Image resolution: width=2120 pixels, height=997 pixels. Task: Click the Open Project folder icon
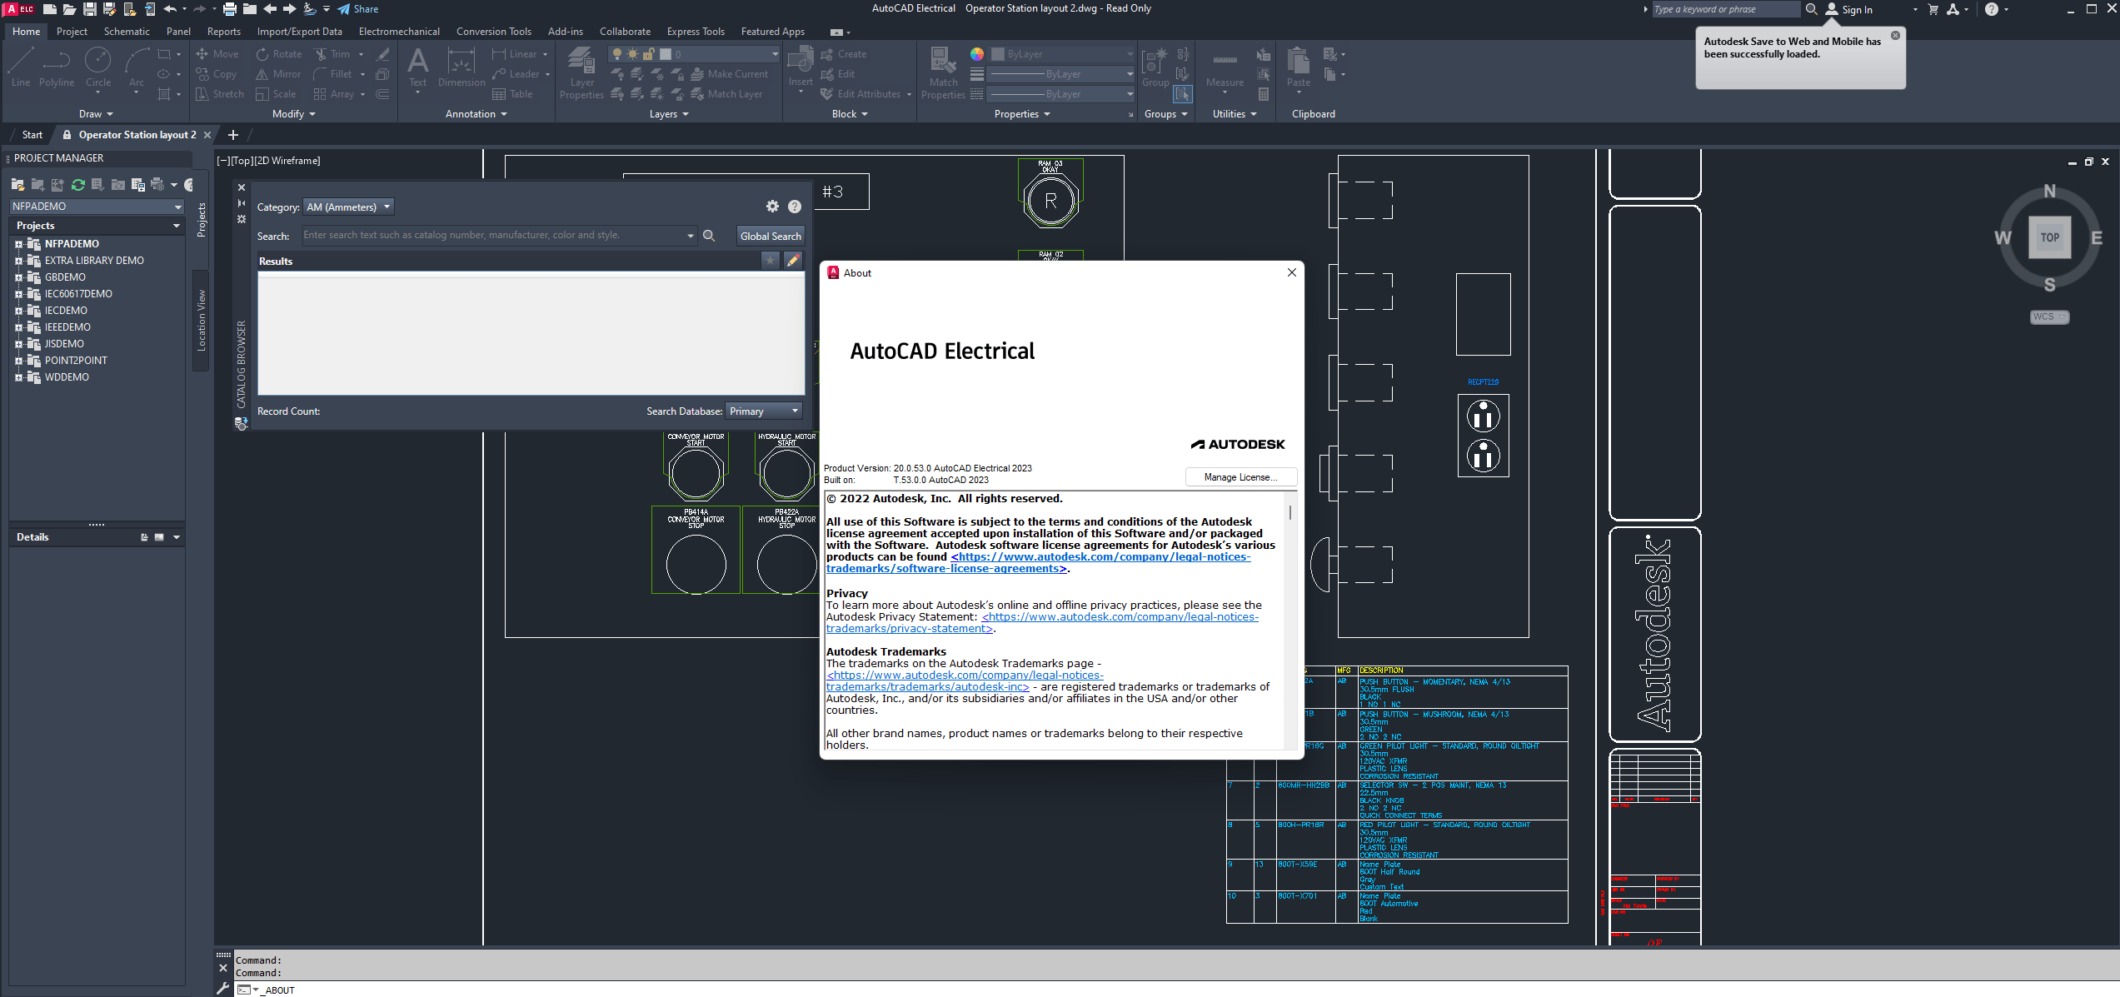pyautogui.click(x=17, y=185)
